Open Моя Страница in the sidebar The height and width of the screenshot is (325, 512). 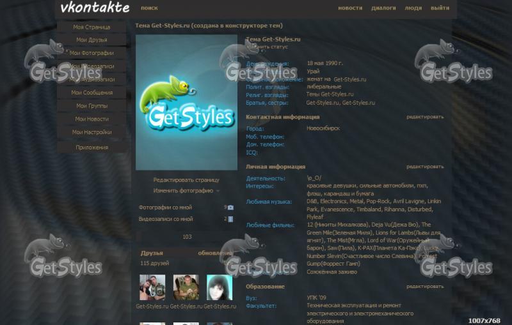(x=92, y=27)
